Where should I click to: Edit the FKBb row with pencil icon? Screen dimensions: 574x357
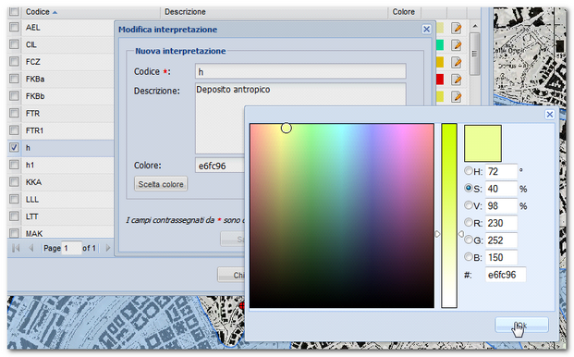456,97
